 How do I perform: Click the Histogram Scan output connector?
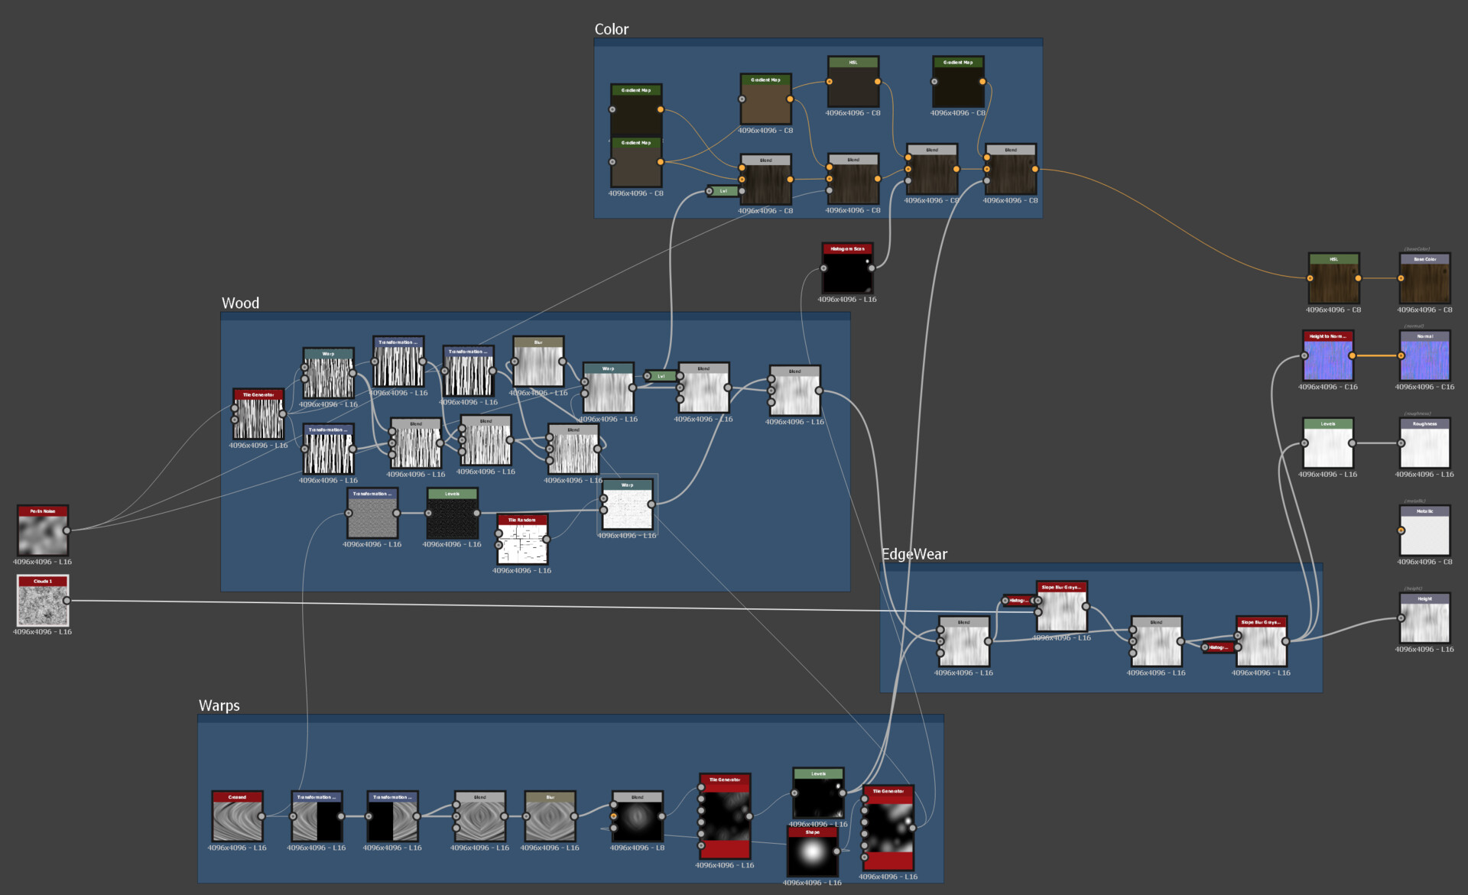point(872,268)
